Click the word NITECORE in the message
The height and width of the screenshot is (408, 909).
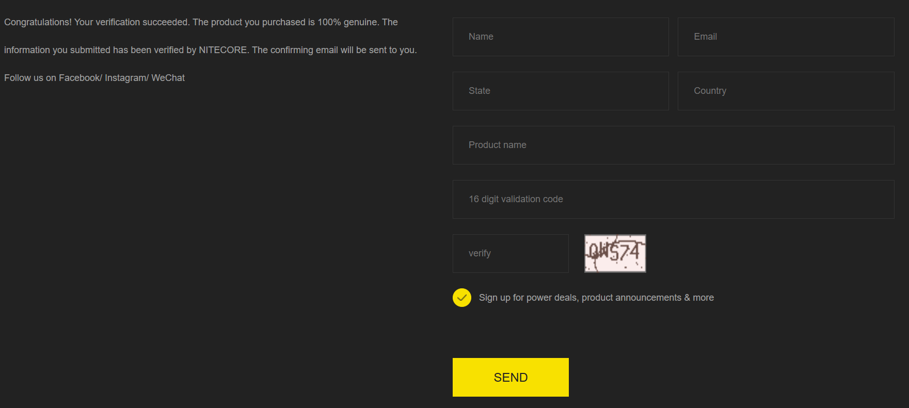point(222,50)
